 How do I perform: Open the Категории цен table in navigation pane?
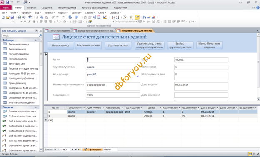tap(17, 64)
